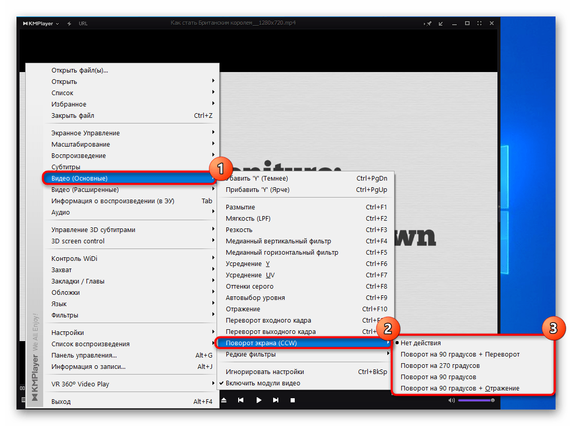The width and height of the screenshot is (572, 426).
Task: Expand 'Избранное' submenu
Action: tap(130, 104)
